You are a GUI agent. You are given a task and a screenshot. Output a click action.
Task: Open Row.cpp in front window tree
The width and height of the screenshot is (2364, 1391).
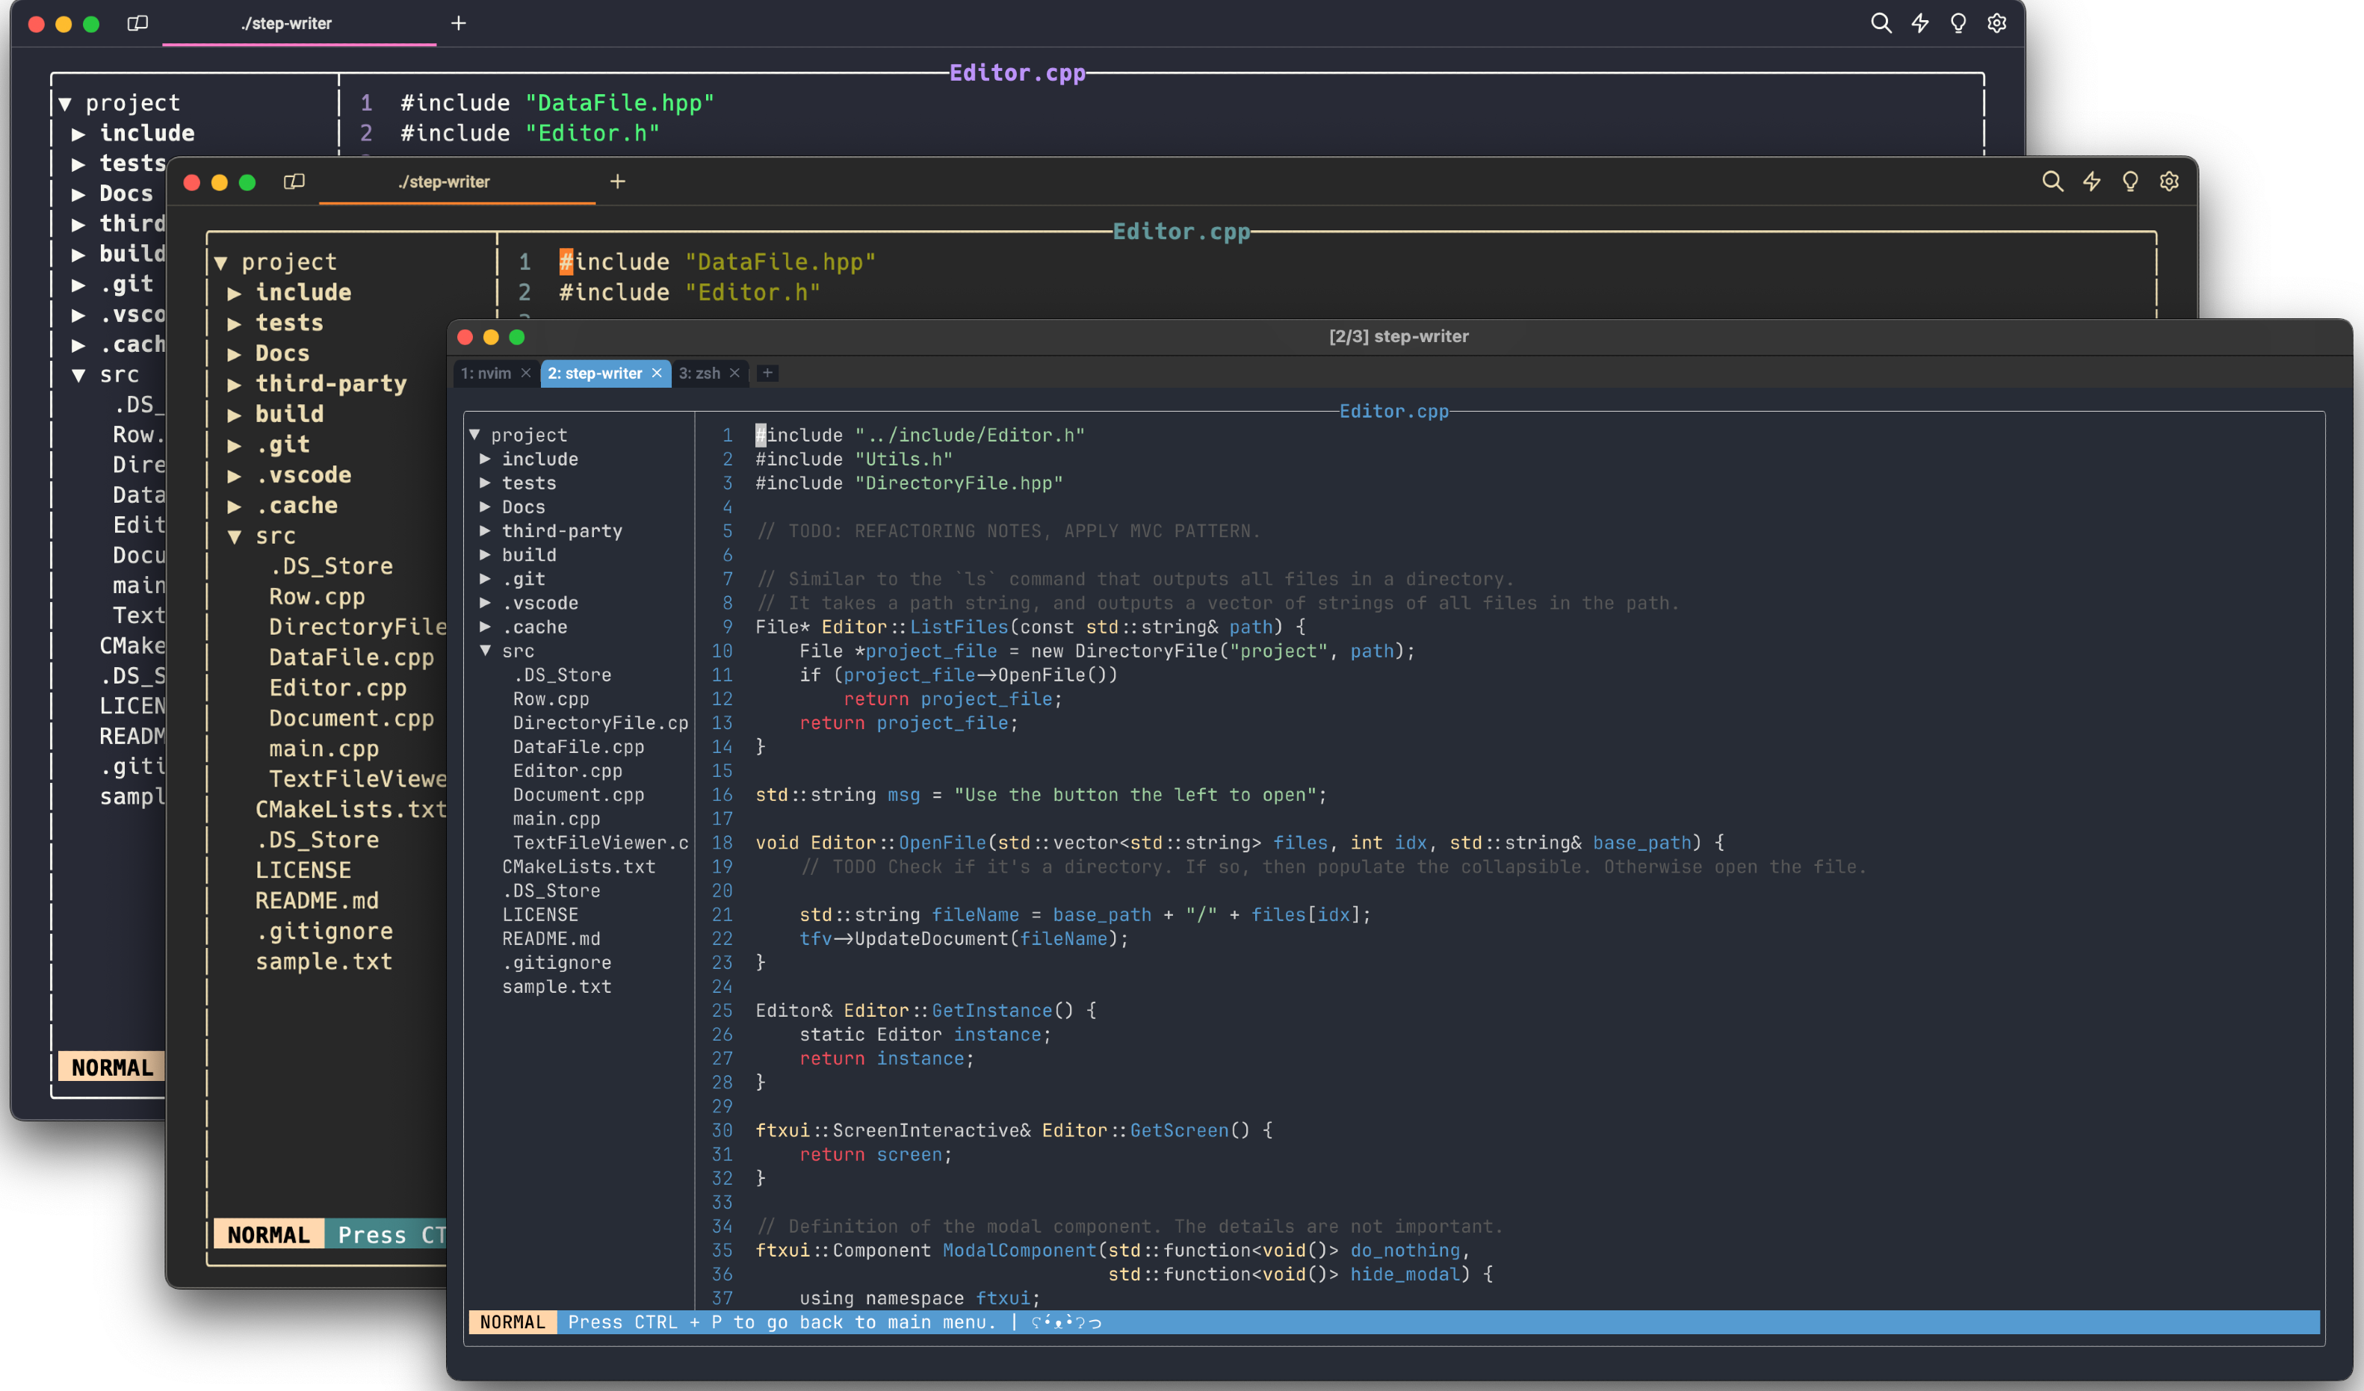click(x=551, y=698)
